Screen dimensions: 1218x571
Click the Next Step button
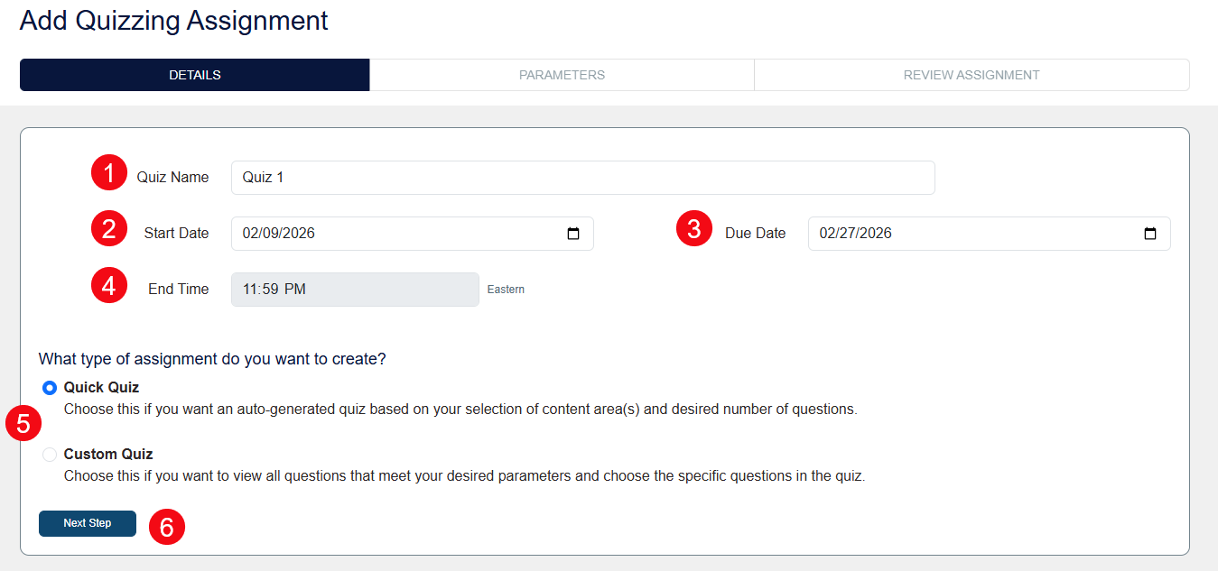(87, 523)
